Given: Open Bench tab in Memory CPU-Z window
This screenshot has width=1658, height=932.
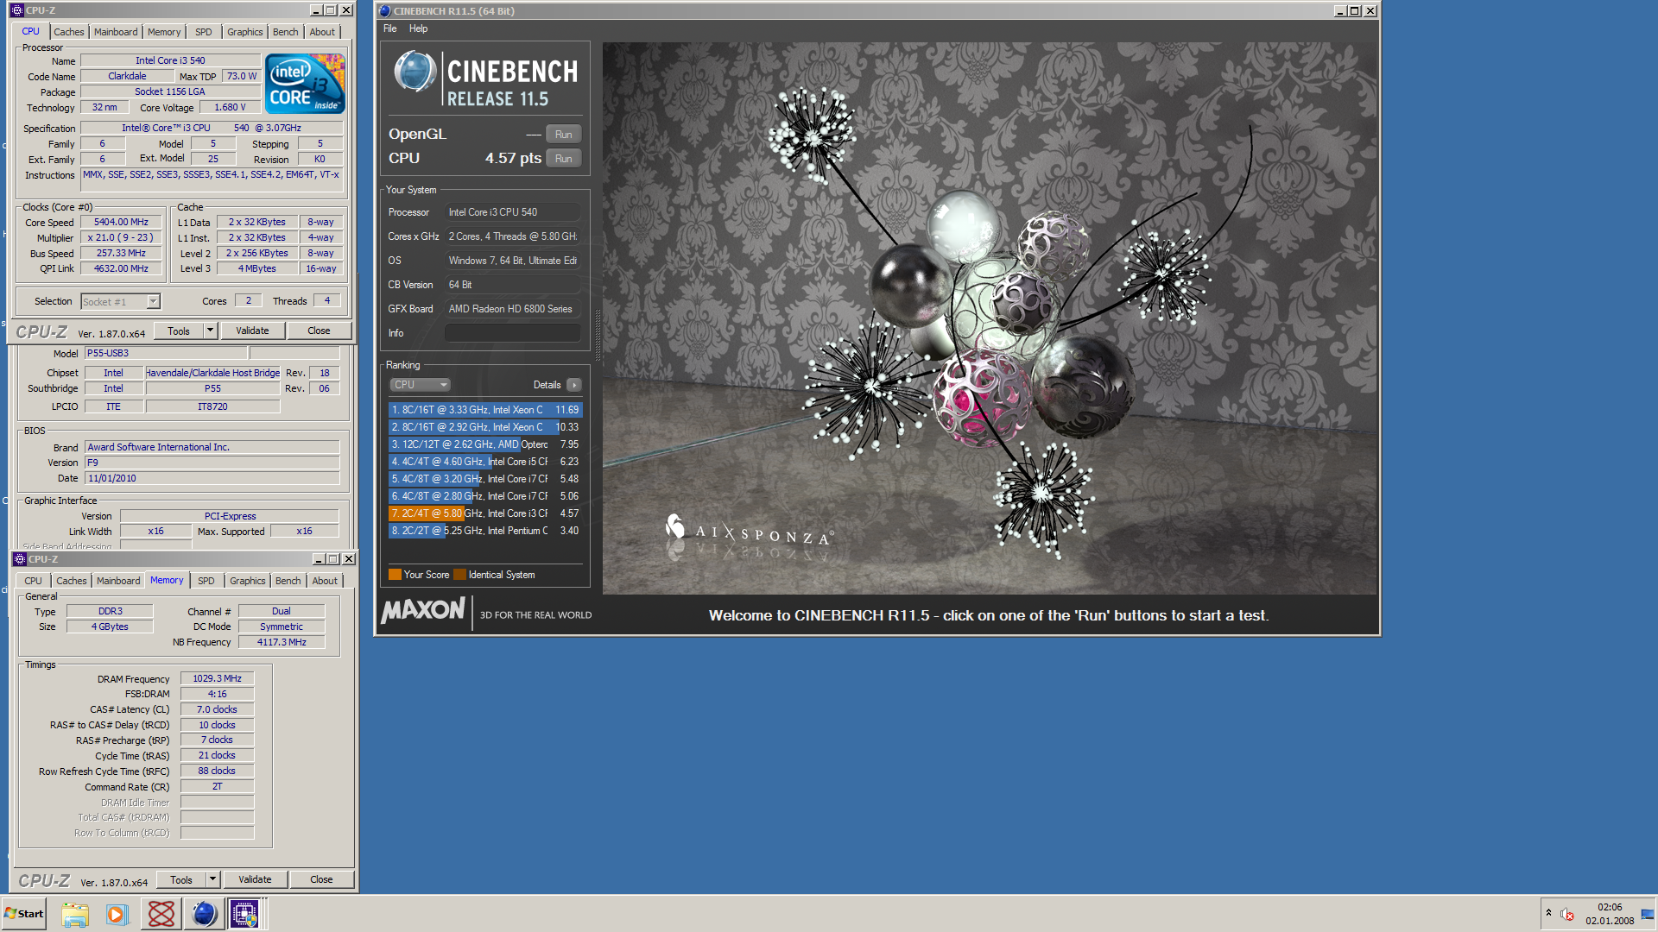Looking at the screenshot, I should (288, 581).
